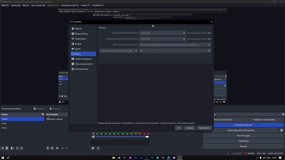The width and height of the screenshot is (285, 160).
Task: Open audio mixer track options dots
Action: coord(93,133)
